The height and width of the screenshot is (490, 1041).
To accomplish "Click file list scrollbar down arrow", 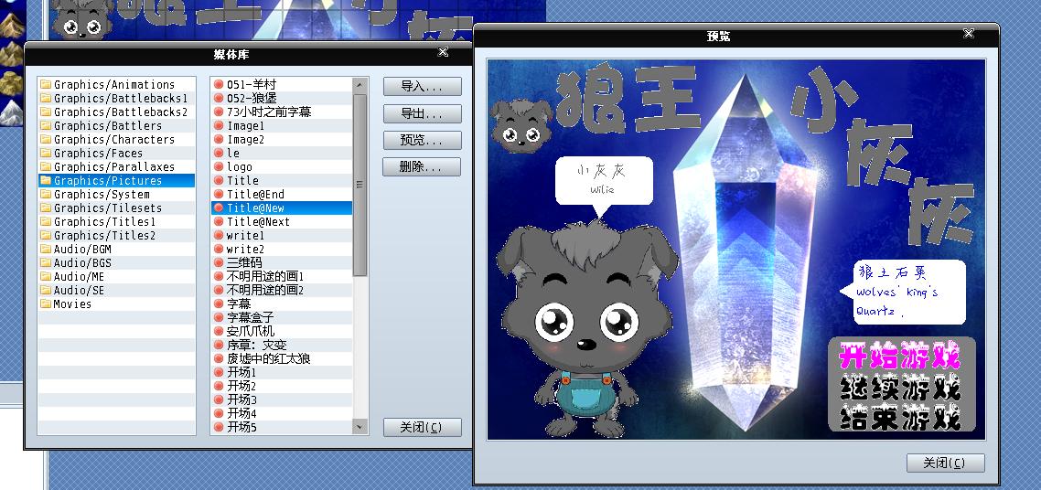I will [360, 427].
